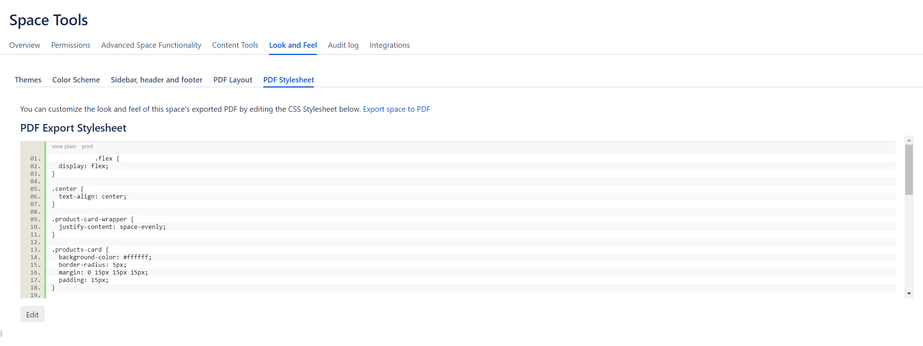Click the code scrollbar down arrow

909,294
